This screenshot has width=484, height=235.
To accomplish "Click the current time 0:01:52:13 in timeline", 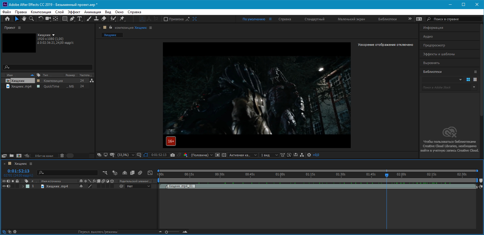I will 18,171.
